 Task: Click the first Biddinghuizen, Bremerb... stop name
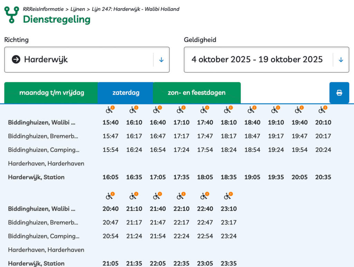tap(43, 136)
